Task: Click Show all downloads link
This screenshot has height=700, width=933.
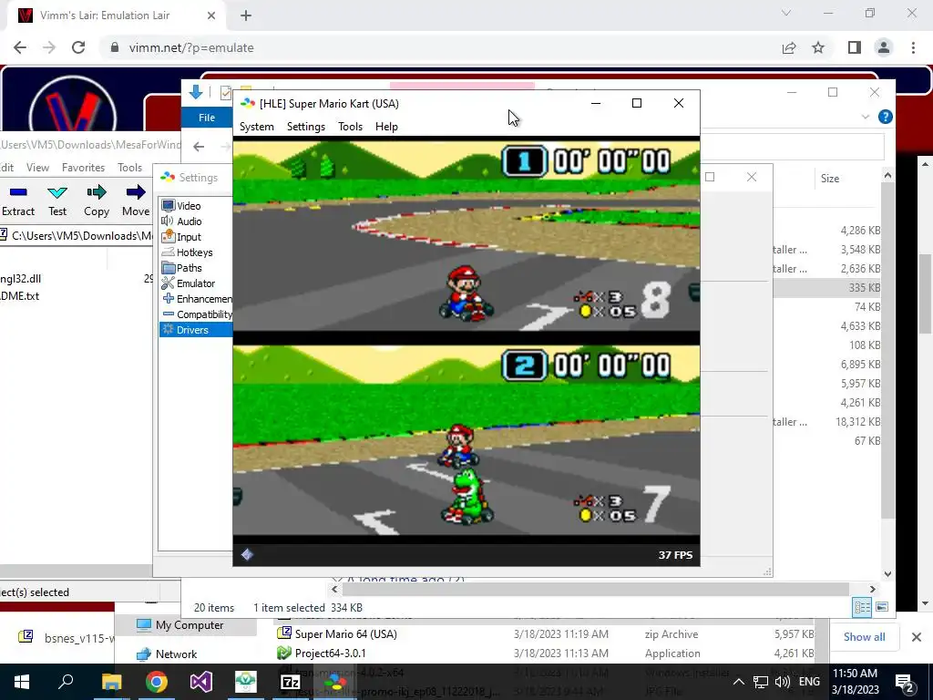Action: 864,637
